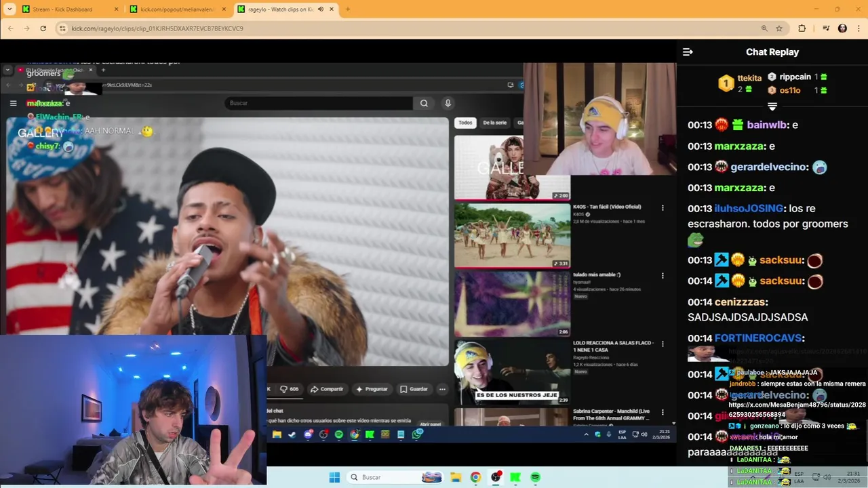Close the rageylo clips tab
The width and height of the screenshot is (868, 488).
(x=332, y=9)
